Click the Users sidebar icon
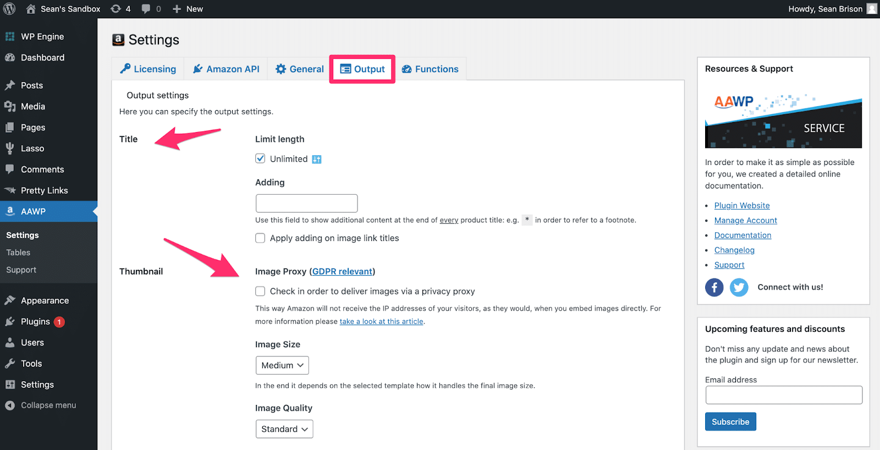Viewport: 880px width, 450px height. coord(10,342)
